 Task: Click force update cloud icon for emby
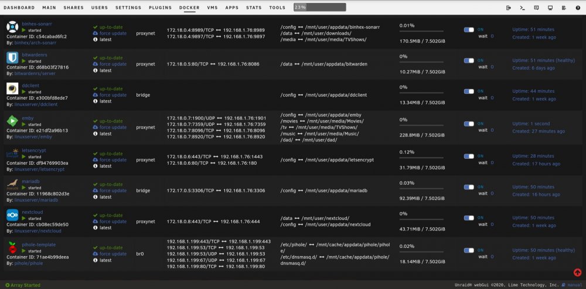pyautogui.click(x=96, y=127)
